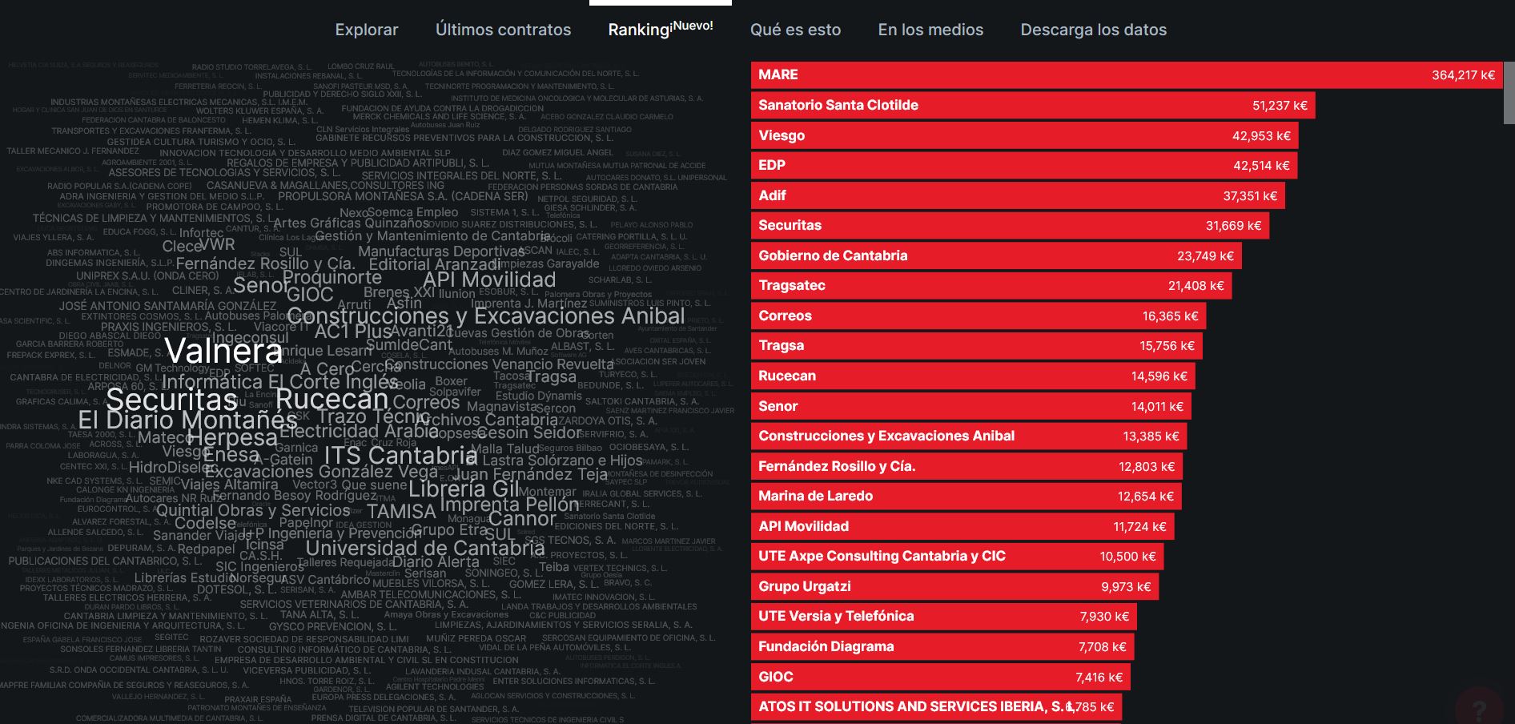This screenshot has width=1515, height=724.
Task: Select the Tragsa ranking bar
Action: tap(977, 345)
